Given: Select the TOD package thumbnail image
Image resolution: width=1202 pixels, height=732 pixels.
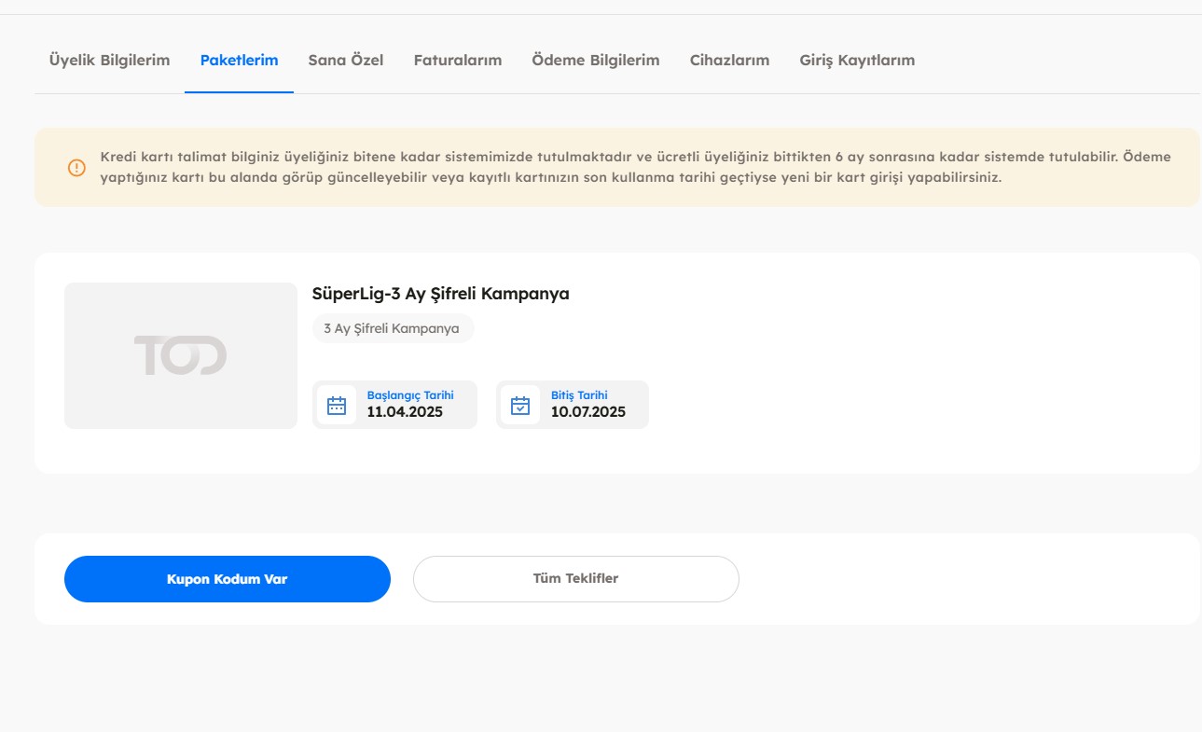Looking at the screenshot, I should [181, 356].
